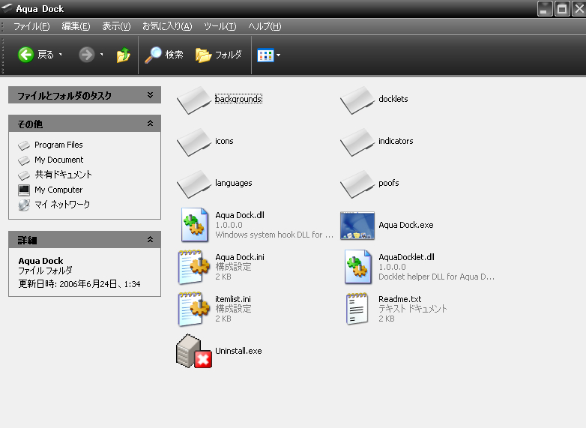586x428 pixels.
Task: Click the My Computer sidebar icon
Action: click(24, 190)
